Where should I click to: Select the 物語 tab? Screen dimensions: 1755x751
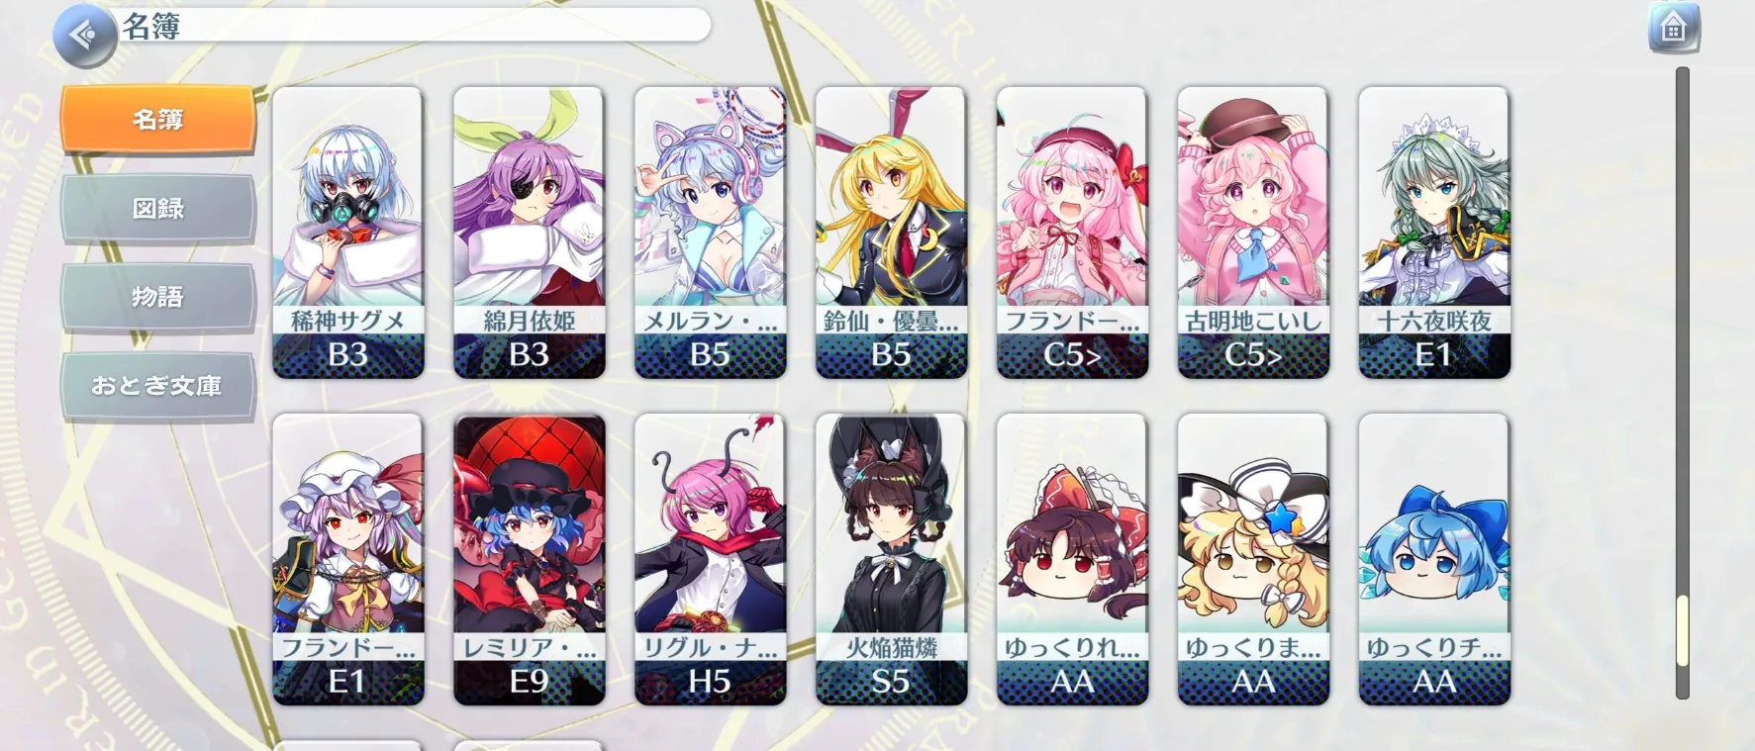158,297
